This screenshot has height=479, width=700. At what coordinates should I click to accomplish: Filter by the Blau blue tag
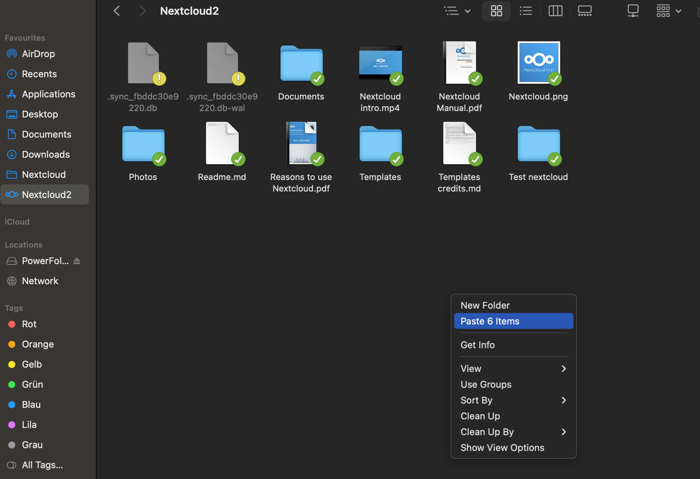tap(45, 405)
